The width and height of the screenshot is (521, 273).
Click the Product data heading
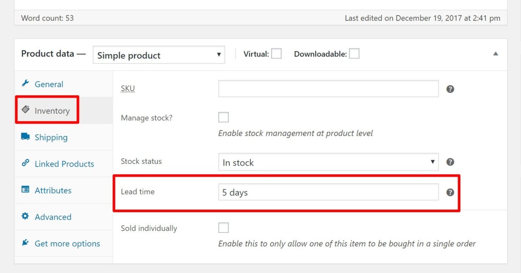pyautogui.click(x=53, y=54)
